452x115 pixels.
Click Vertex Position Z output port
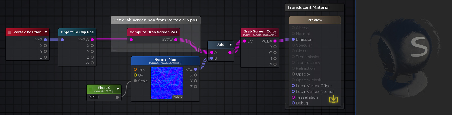tap(45, 57)
